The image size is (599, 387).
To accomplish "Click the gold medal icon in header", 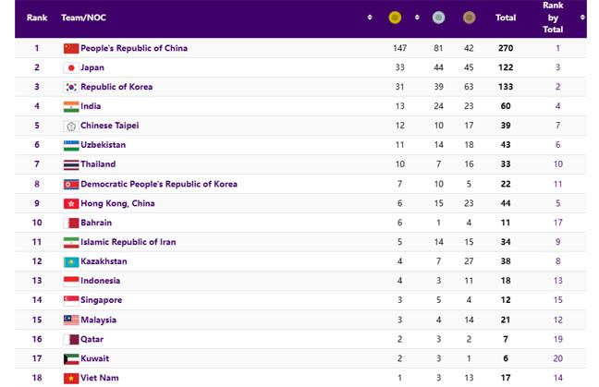I will (395, 17).
